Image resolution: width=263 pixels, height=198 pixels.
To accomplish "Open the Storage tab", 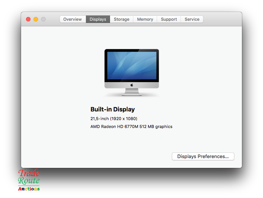I will pos(122,19).
